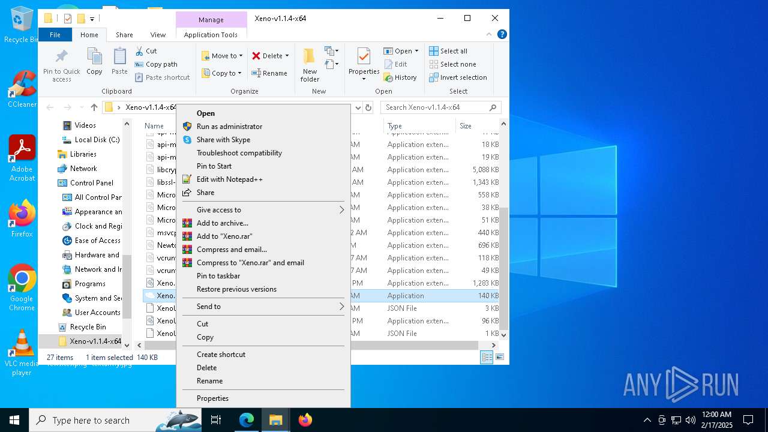The image size is (768, 432).
Task: Click Copy path in ribbon
Action: 156,64
